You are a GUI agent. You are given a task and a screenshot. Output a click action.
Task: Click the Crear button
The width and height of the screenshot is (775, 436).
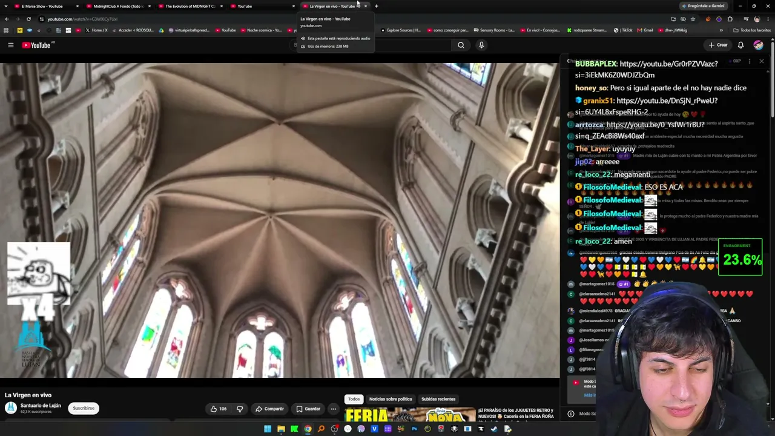click(718, 45)
